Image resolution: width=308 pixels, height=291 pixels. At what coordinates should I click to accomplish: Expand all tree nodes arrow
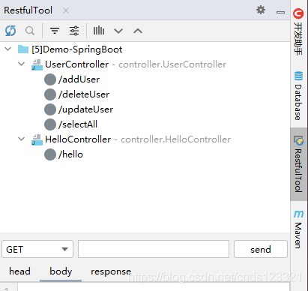pyautogui.click(x=118, y=31)
